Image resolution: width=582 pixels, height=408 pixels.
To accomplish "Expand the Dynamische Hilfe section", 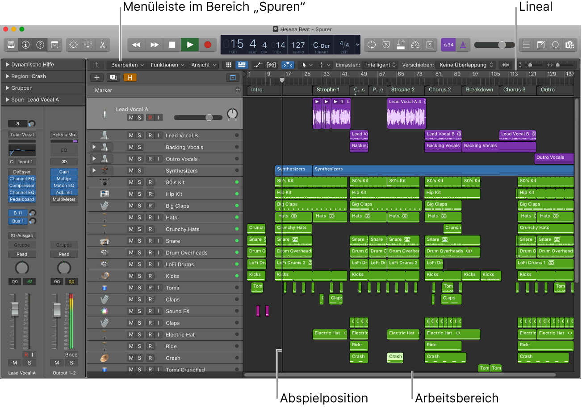I will coord(8,65).
